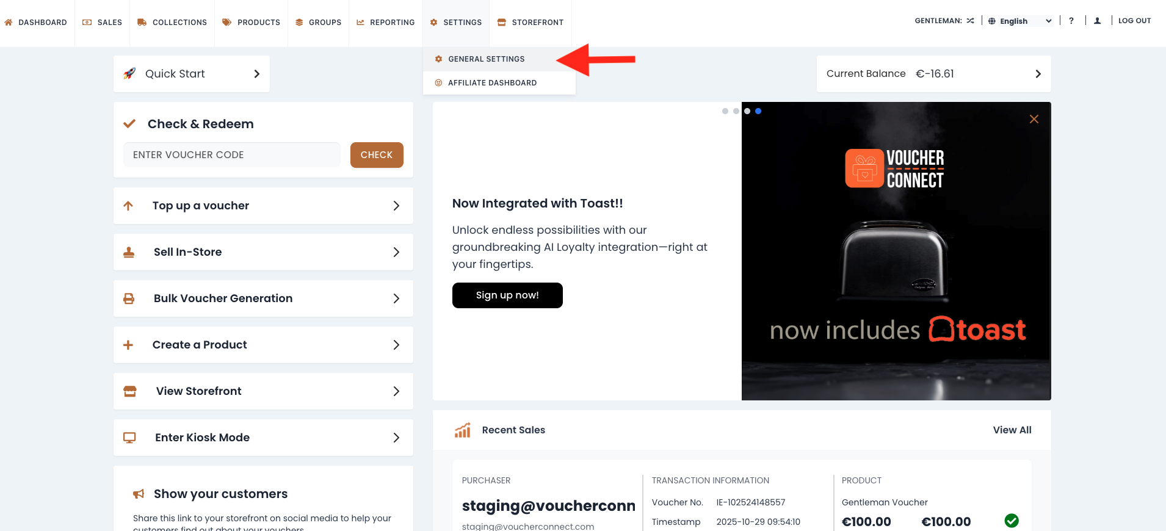Click the shuffle icon beside Gentleman
The height and width of the screenshot is (531, 1166).
971,21
